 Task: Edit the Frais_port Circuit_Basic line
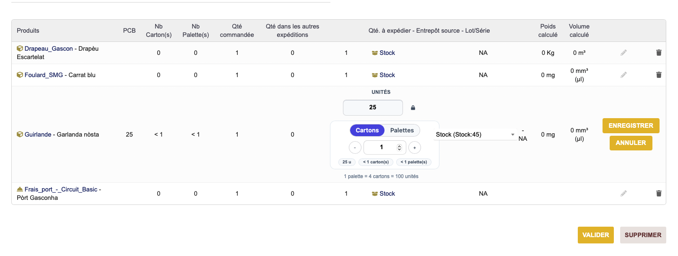click(623, 194)
